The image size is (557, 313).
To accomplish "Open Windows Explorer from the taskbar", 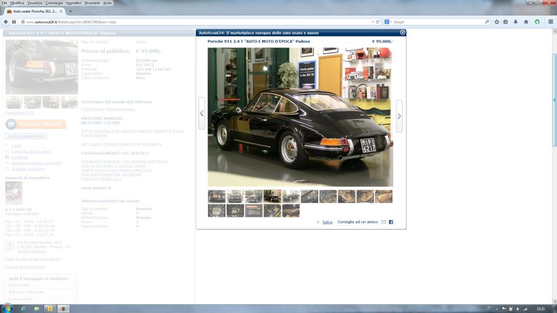I will tap(36, 309).
